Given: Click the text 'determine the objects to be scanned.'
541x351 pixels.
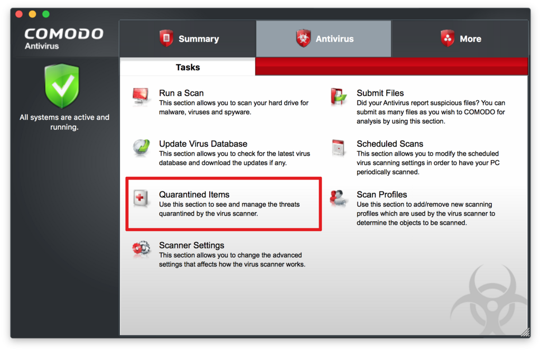Looking at the screenshot, I should [412, 223].
